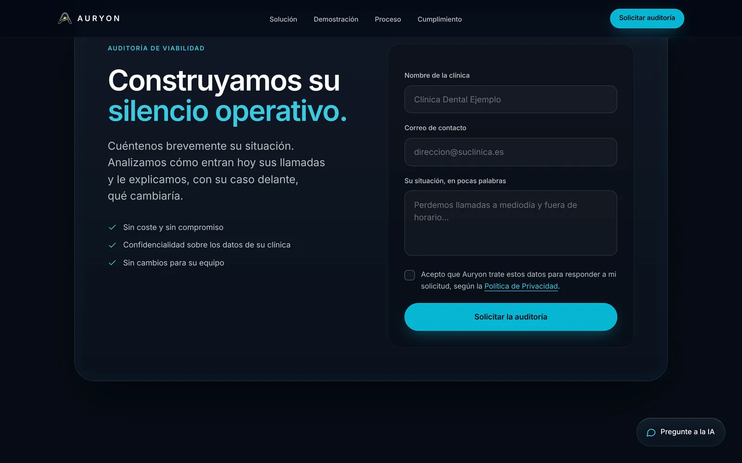
Task: Click the 'Correo de contacto' label
Action: click(435, 128)
